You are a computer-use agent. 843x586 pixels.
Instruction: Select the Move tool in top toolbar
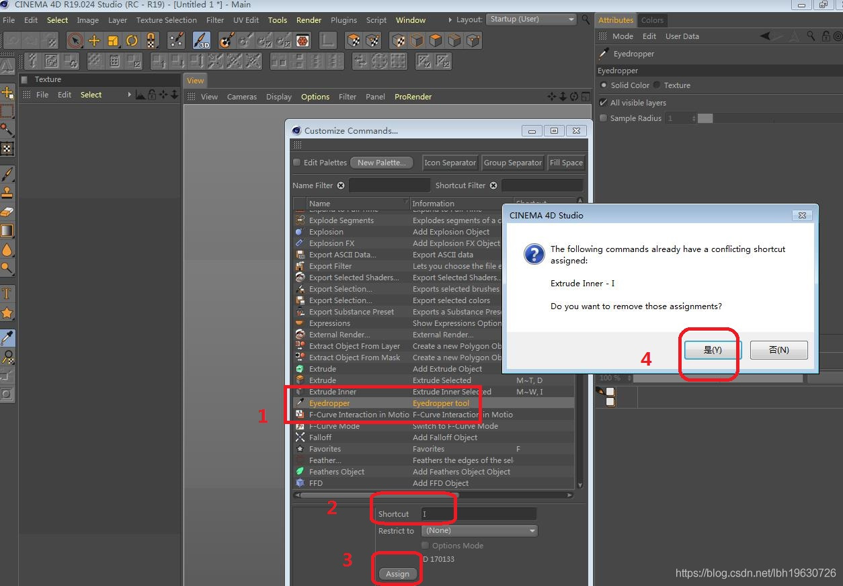pos(94,40)
